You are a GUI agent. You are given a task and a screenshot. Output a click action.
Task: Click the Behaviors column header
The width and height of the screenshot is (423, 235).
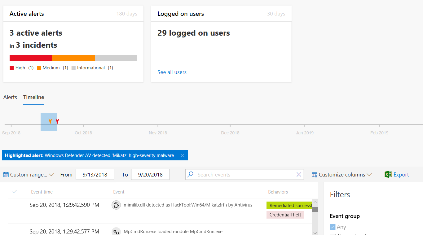pos(278,192)
